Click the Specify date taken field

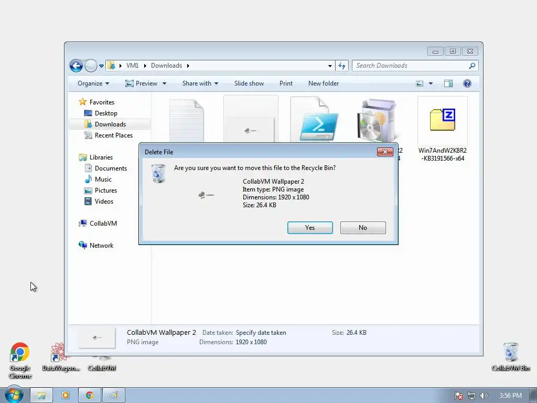point(261,332)
